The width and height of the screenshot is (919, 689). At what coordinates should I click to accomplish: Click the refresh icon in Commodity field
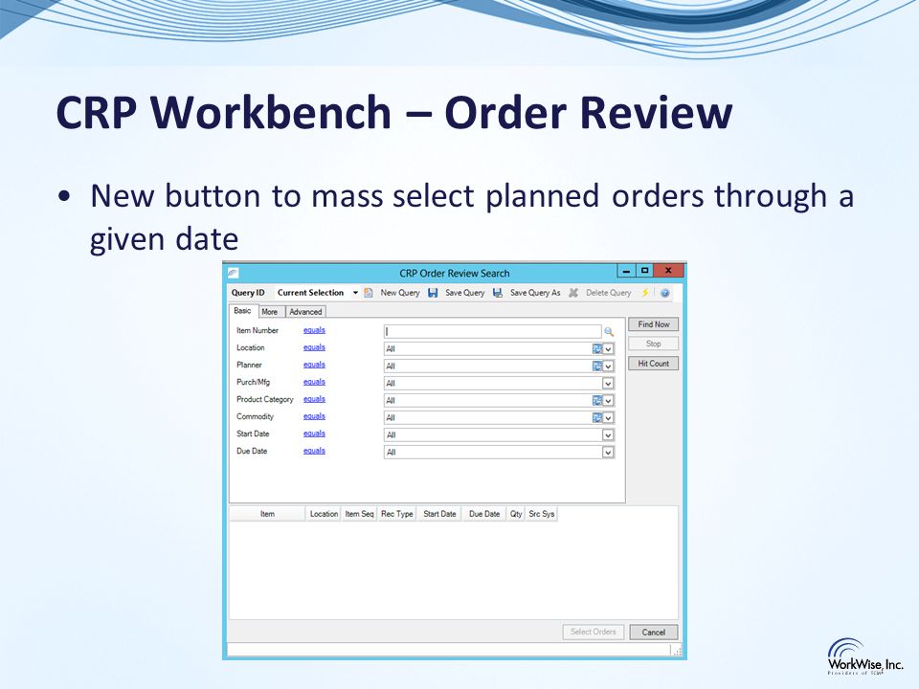(x=596, y=418)
